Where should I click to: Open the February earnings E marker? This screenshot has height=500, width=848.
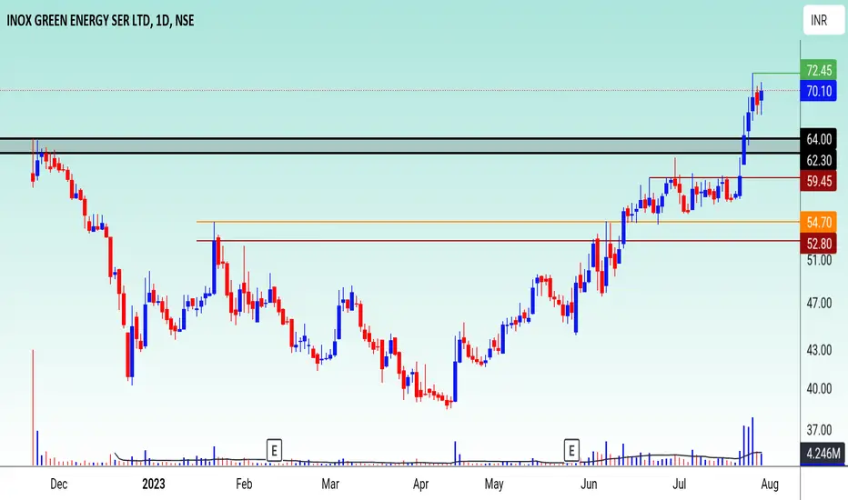[274, 450]
